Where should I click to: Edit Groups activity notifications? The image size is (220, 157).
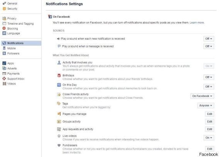click(210, 122)
